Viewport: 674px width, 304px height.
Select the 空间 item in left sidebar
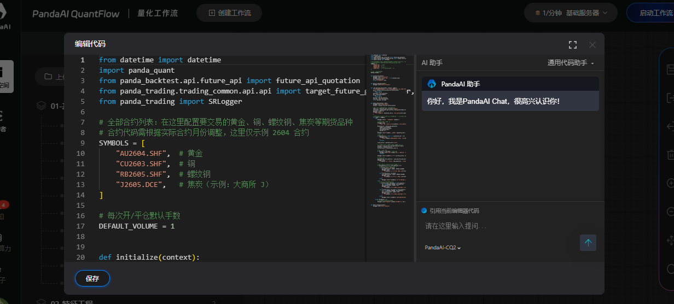6,77
